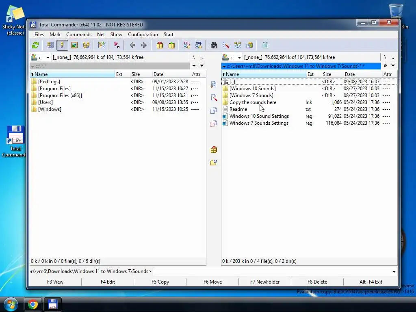Click in the command line input field

tap(272, 271)
